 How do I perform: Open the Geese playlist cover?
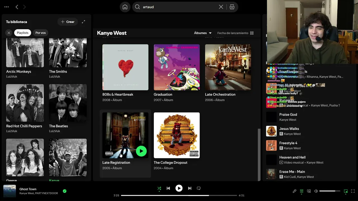coord(25,157)
